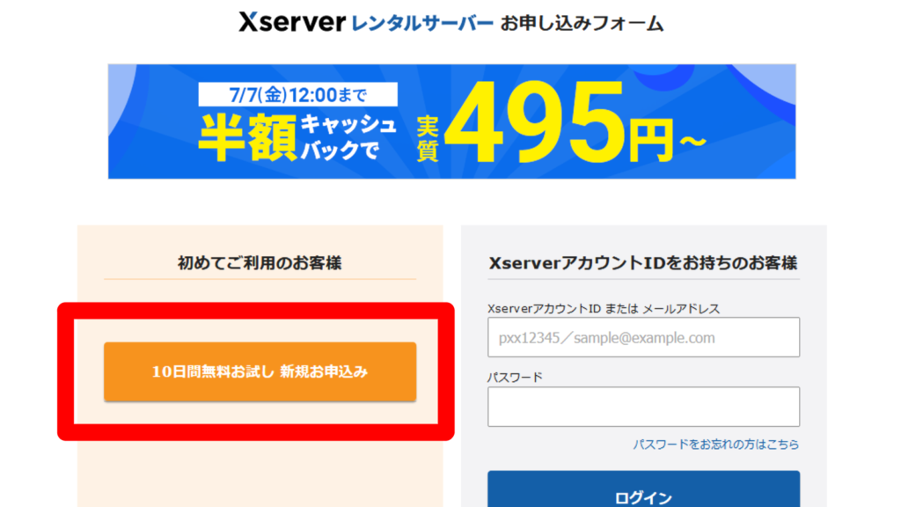The width and height of the screenshot is (901, 507).
Task: Click the blue ログイン button
Action: click(643, 489)
